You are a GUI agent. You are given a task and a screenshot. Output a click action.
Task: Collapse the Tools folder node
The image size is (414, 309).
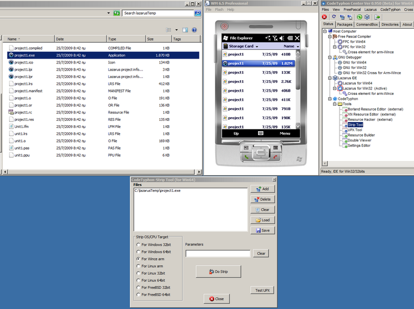coord(335,104)
